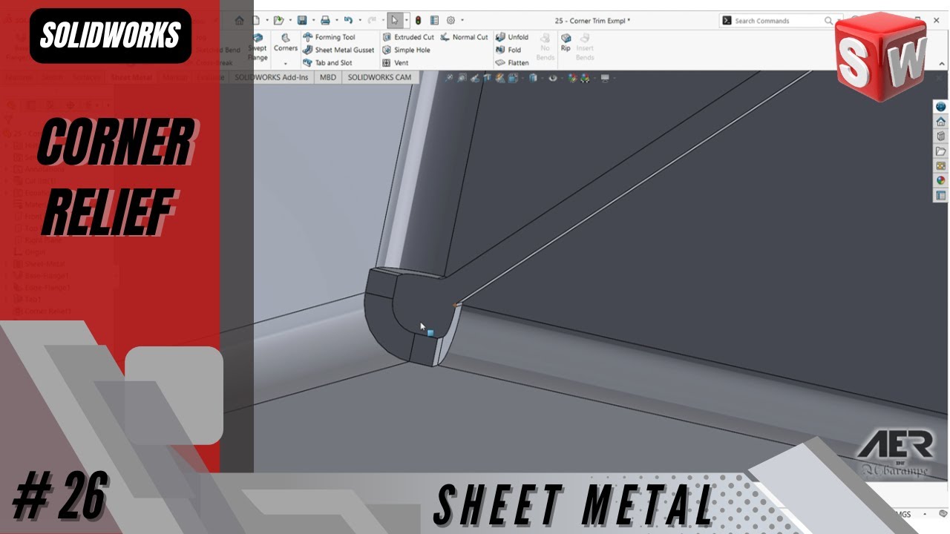Activate the Rip tool
The width and height of the screenshot is (950, 534).
(566, 42)
